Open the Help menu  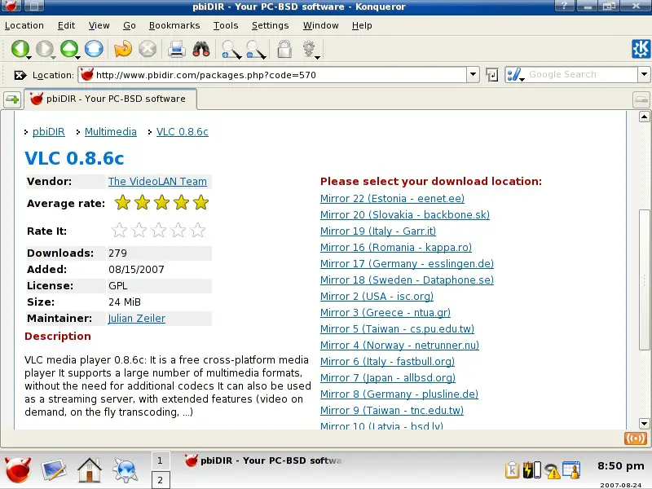pos(362,25)
